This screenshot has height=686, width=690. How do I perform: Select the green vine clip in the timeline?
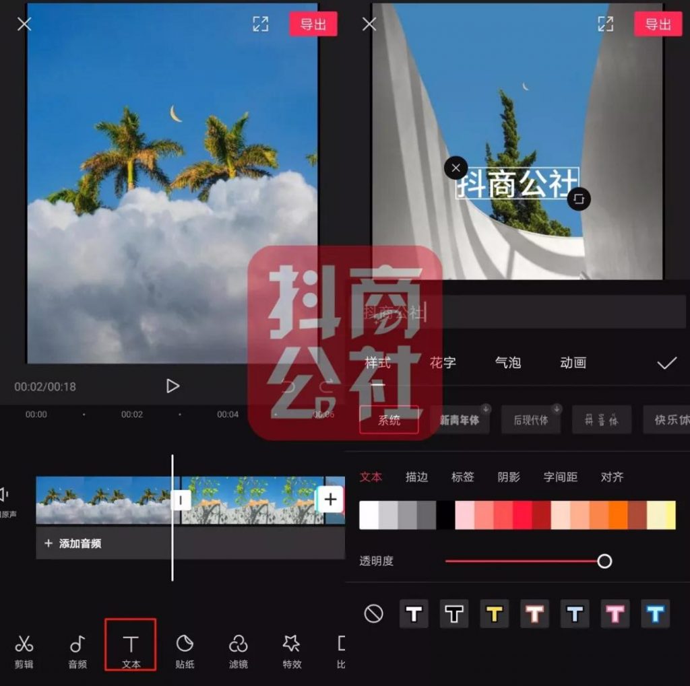click(253, 500)
